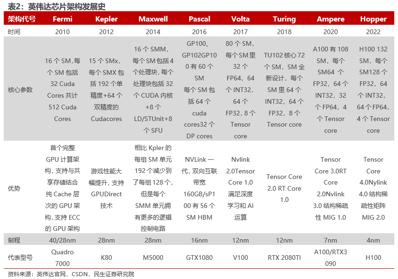Click the year 2014 cell
The image size is (398, 279).
(x=153, y=32)
